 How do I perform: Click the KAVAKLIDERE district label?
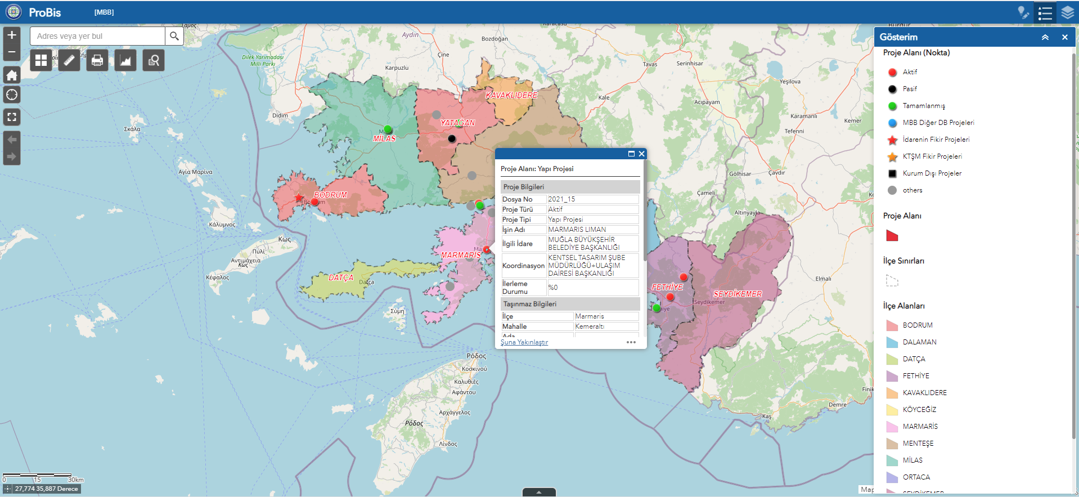pos(511,95)
